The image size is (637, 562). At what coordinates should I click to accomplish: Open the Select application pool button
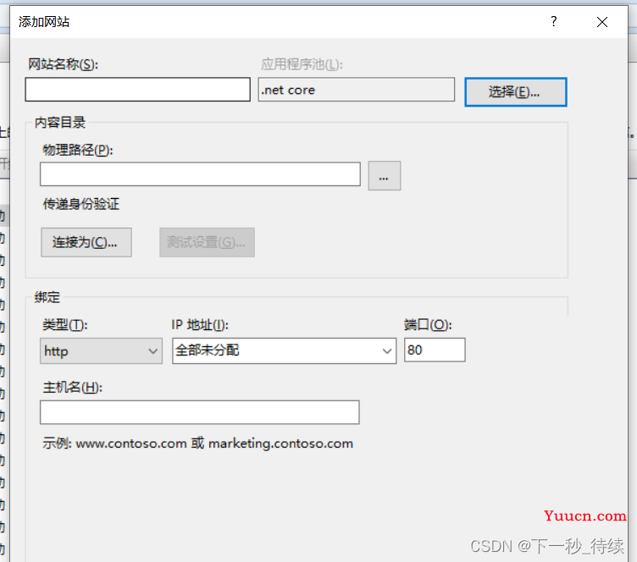coord(516,92)
